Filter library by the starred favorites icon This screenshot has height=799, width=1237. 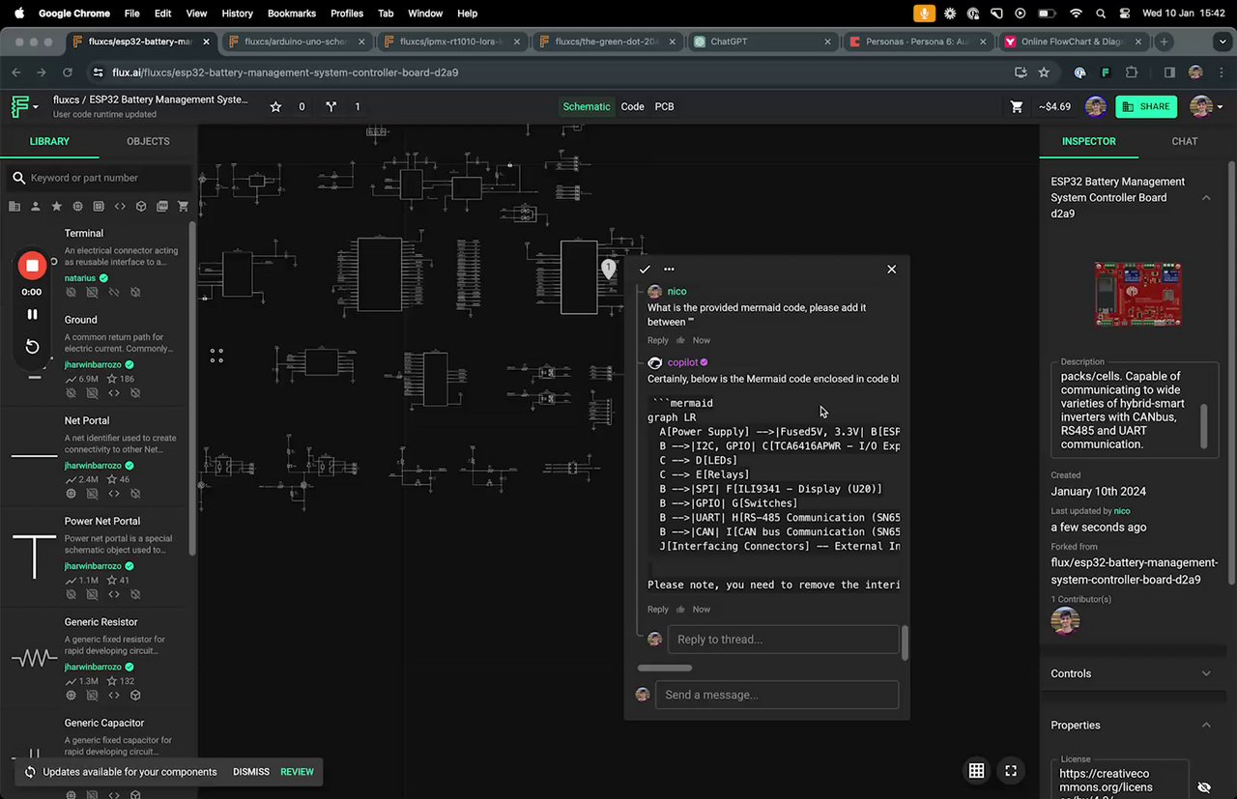[x=57, y=206]
